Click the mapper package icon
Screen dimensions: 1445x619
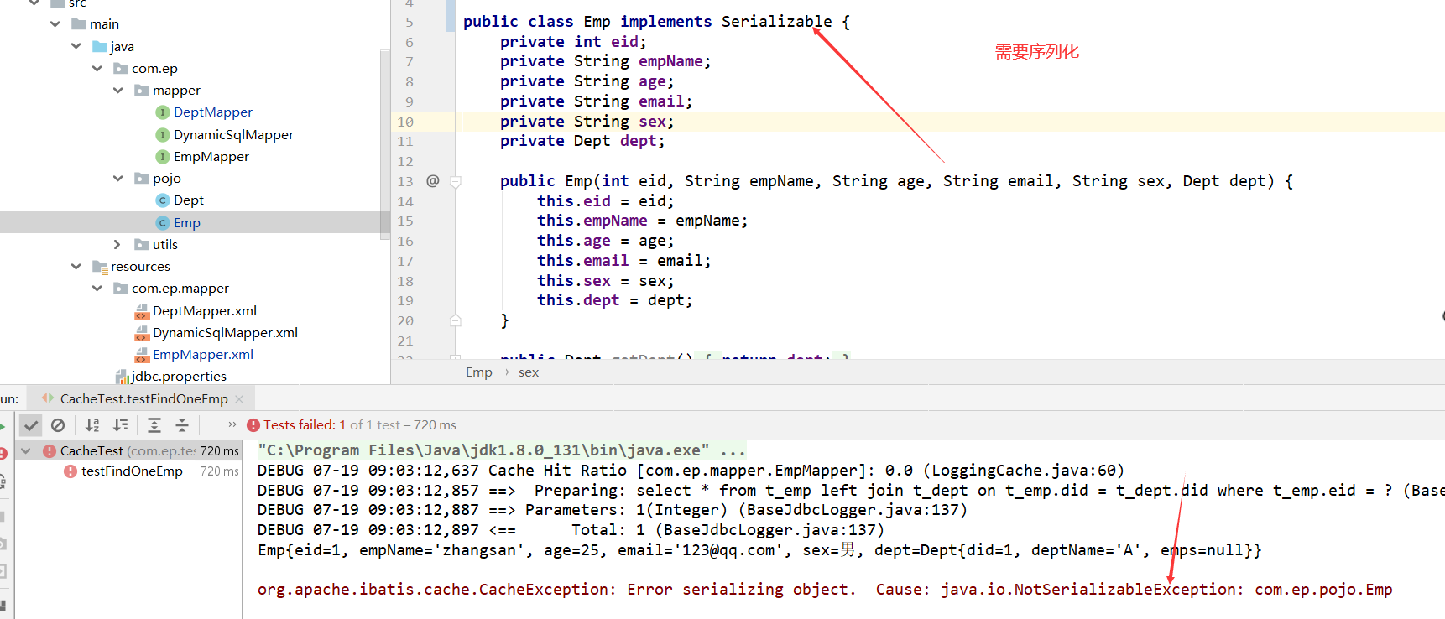(142, 91)
